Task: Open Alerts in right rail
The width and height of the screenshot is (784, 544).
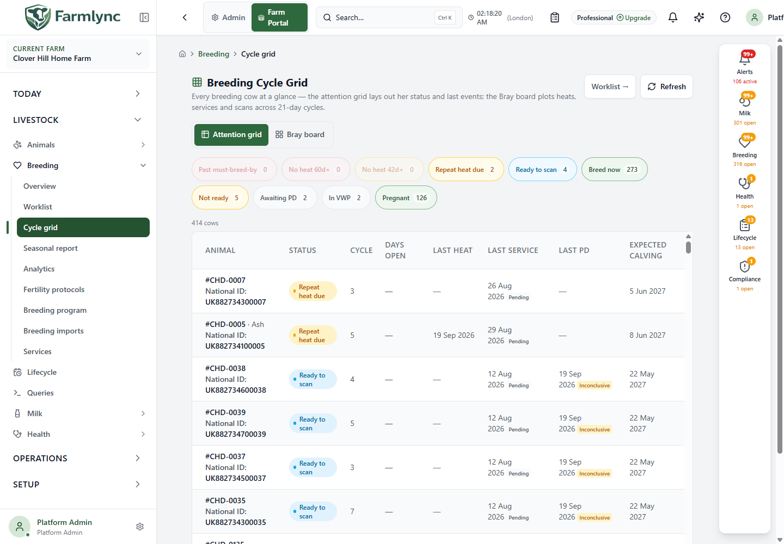Action: click(745, 67)
